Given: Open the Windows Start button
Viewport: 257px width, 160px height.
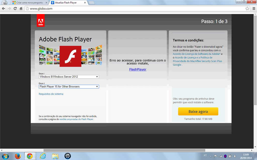Looking at the screenshot, I should coord(5,156).
